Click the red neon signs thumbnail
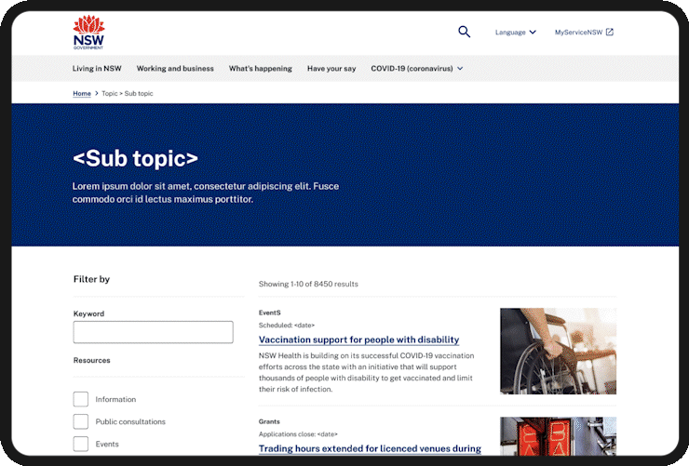 tap(558, 436)
